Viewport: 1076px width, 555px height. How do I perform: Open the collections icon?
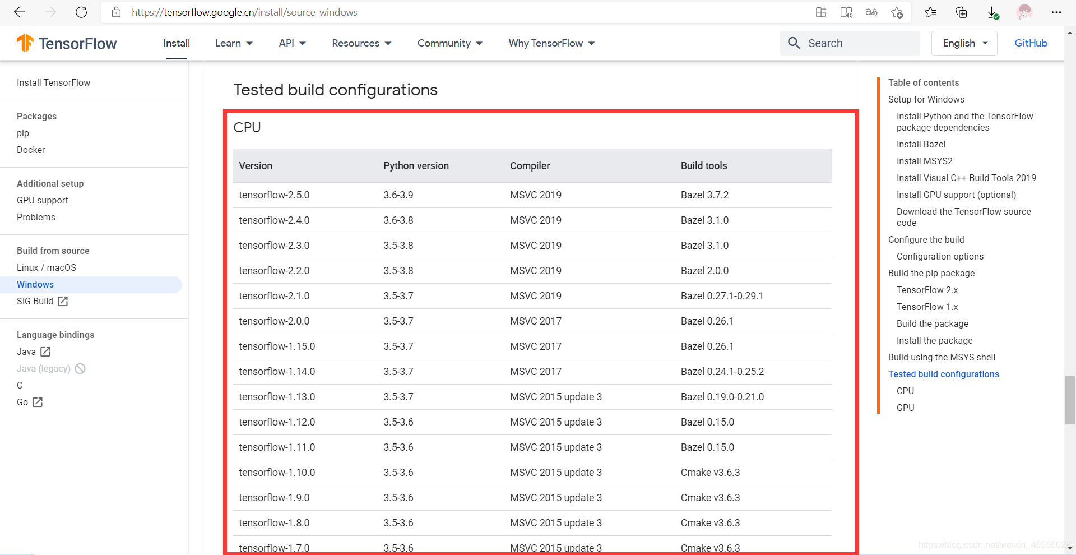tap(961, 12)
